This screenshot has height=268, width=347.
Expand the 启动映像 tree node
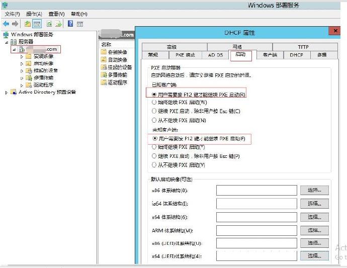pos(22,64)
